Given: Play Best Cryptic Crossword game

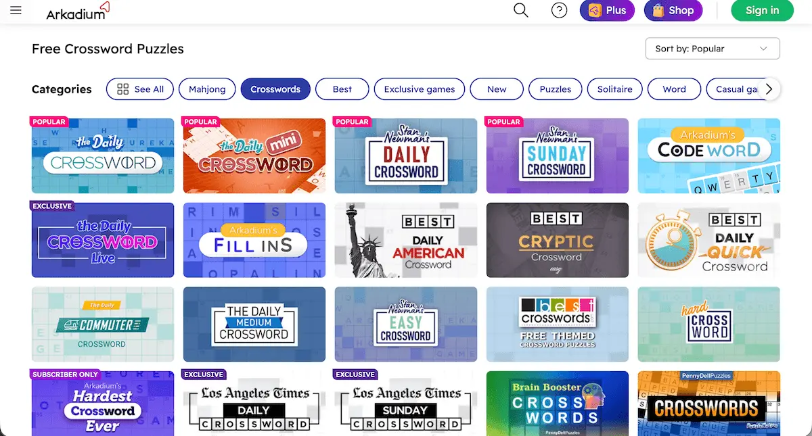Looking at the screenshot, I should [x=558, y=240].
